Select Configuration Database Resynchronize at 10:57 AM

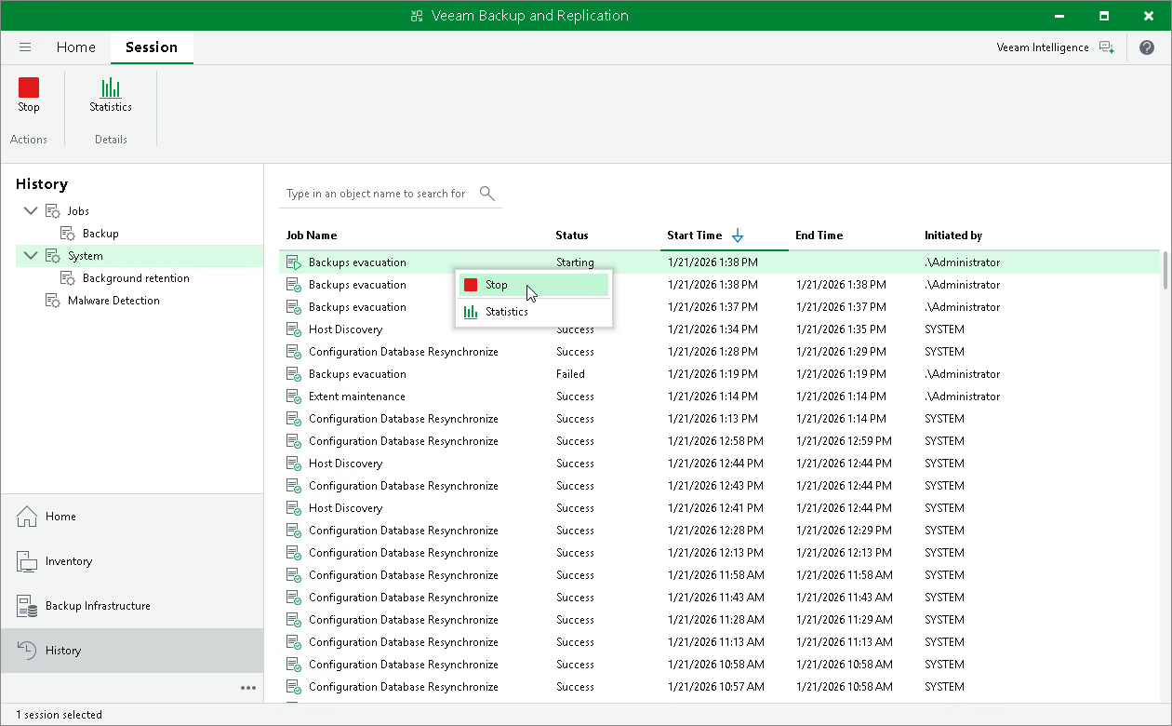click(404, 687)
